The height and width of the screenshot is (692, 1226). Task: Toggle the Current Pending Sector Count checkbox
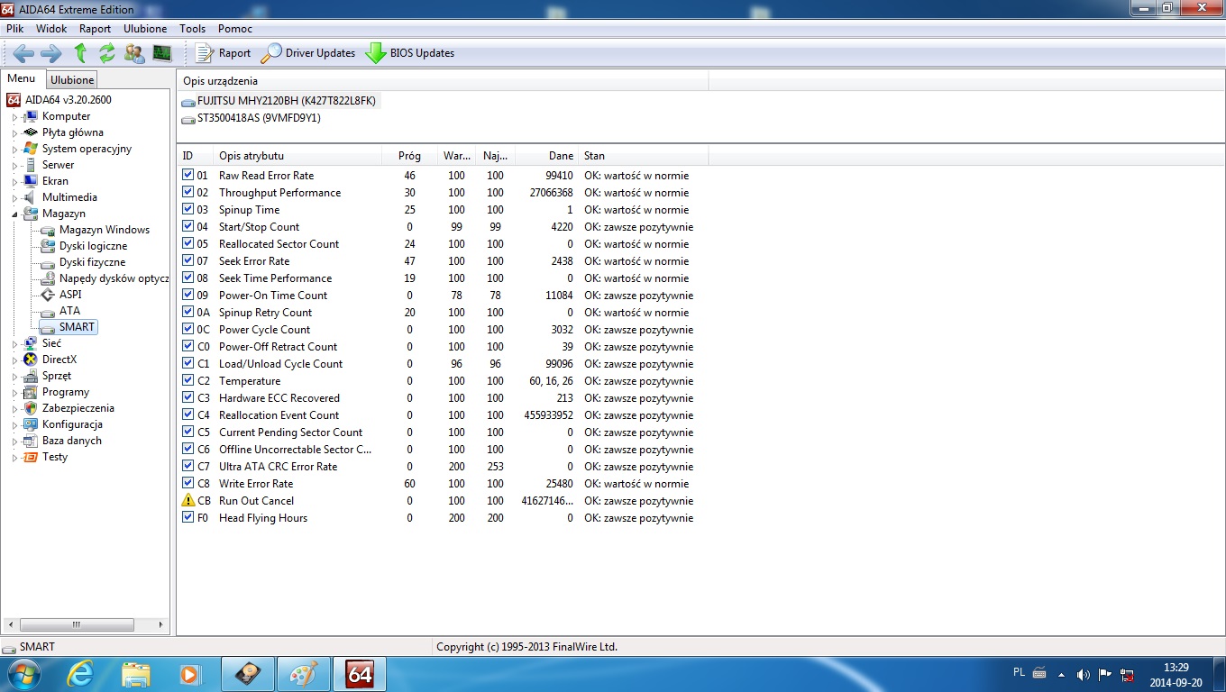click(x=188, y=432)
